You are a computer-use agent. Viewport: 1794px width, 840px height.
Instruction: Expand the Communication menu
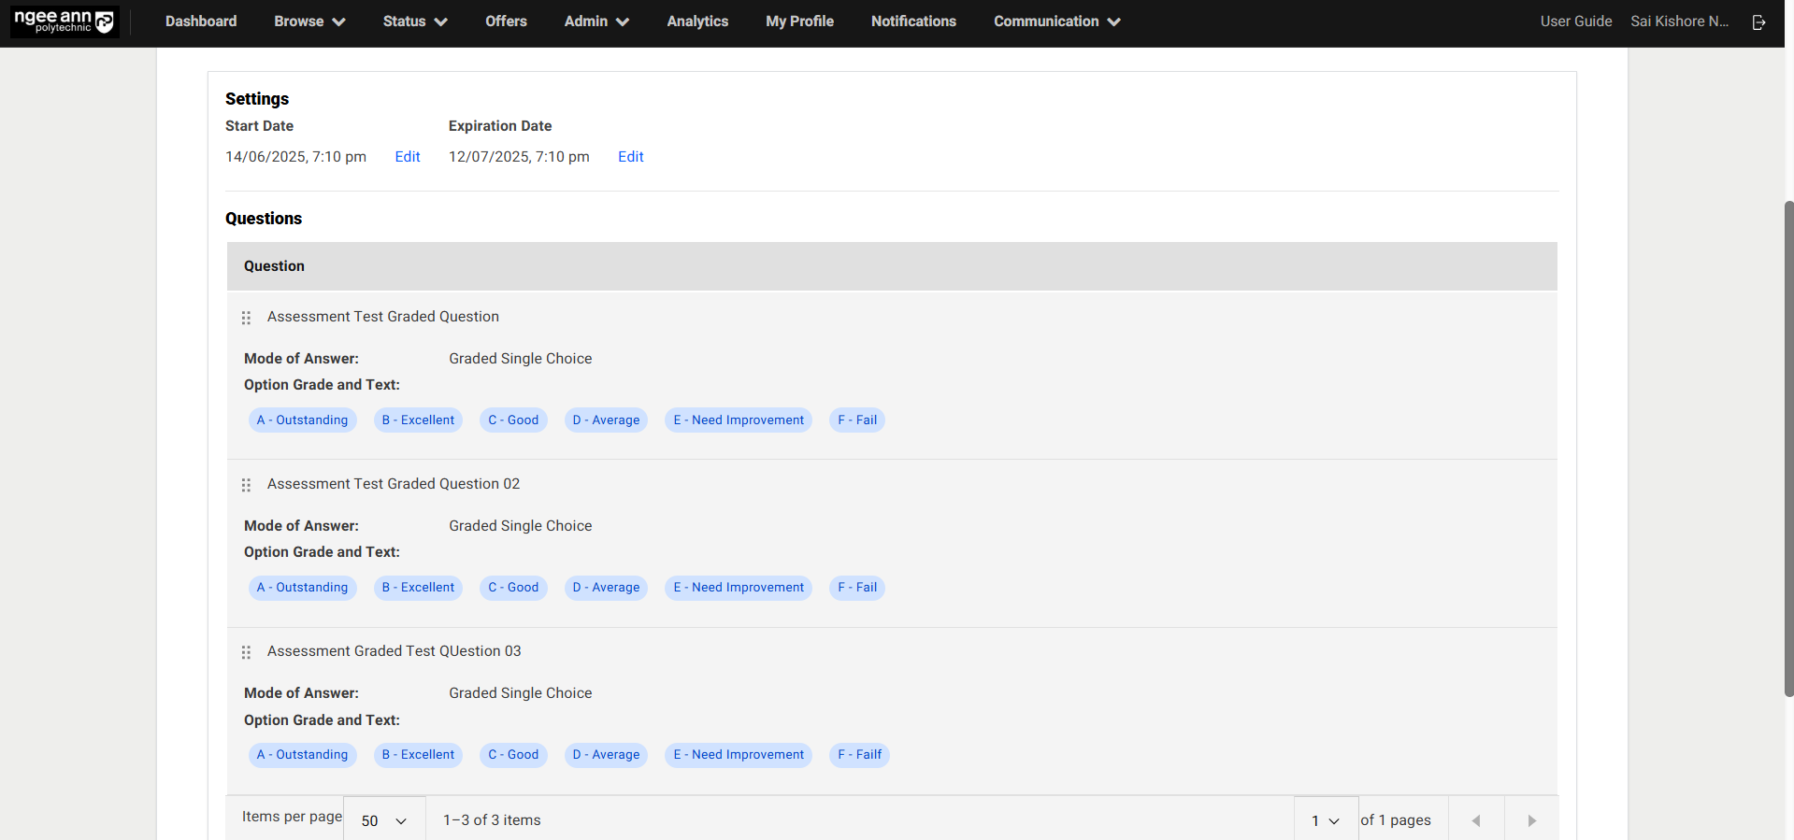1056,21
